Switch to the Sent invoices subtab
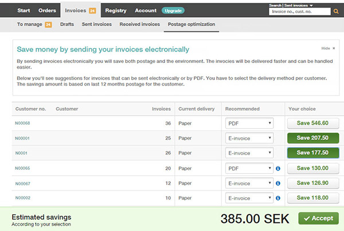 pos(97,24)
